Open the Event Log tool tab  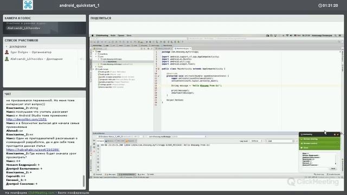[319, 174]
